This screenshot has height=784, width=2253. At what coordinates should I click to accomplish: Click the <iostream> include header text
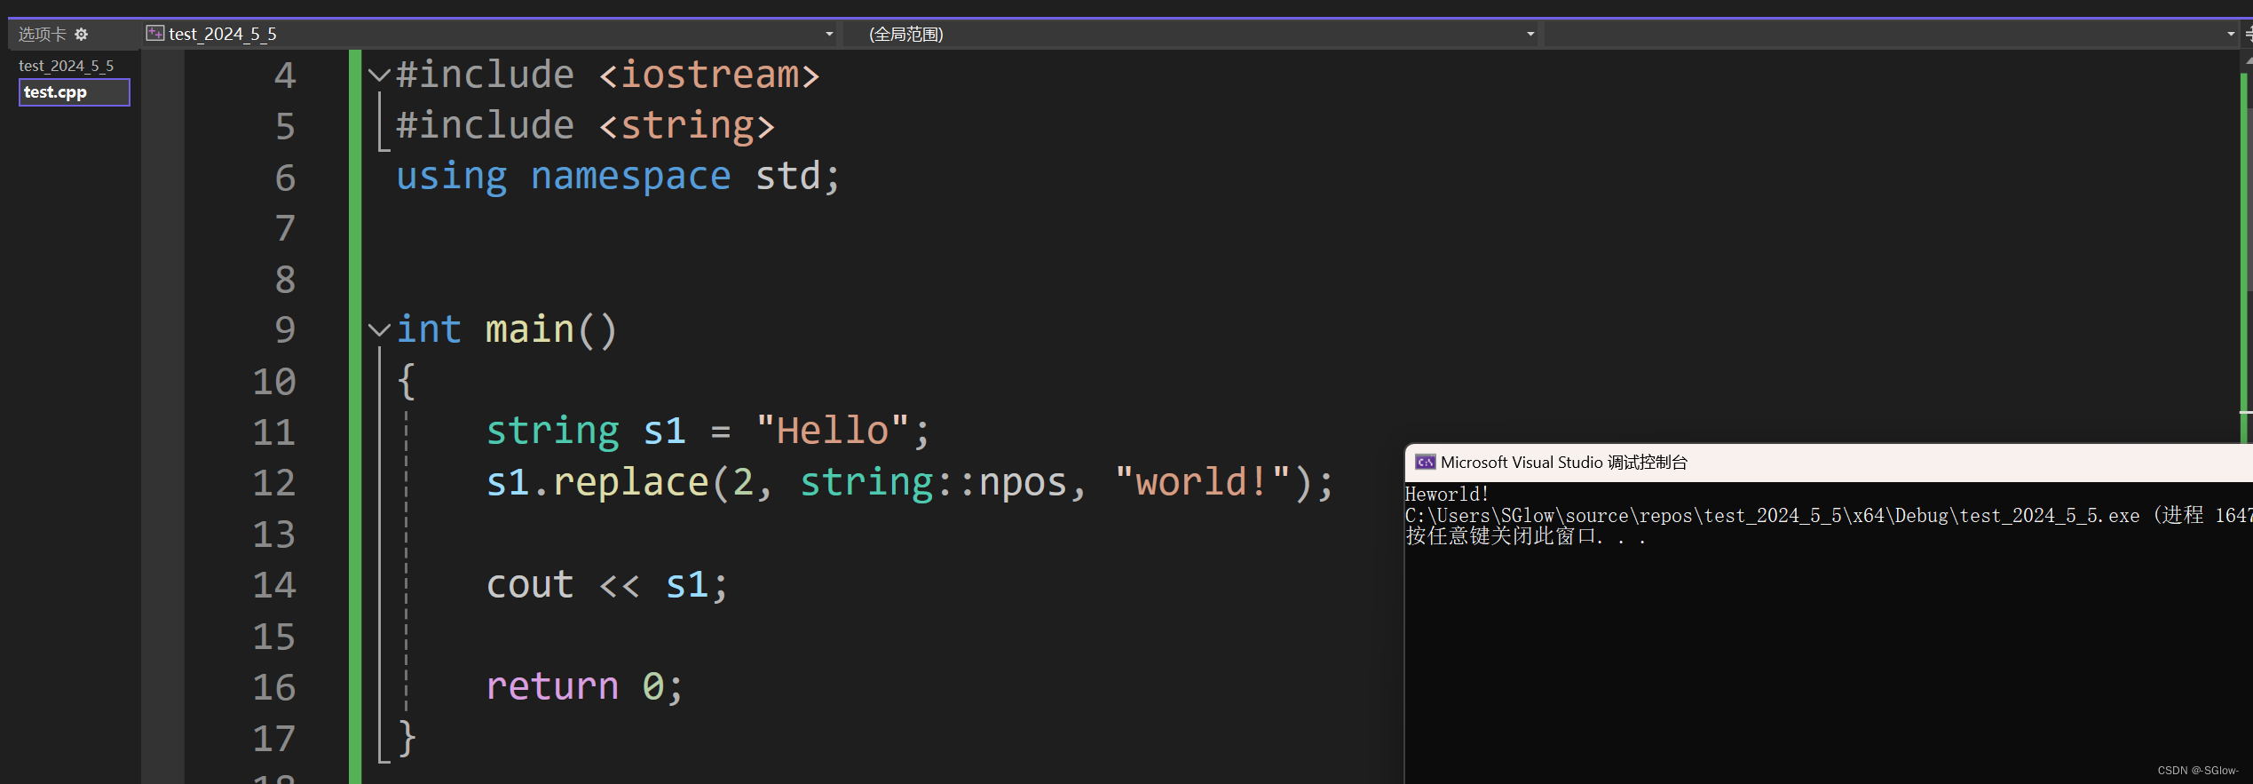[x=709, y=75]
